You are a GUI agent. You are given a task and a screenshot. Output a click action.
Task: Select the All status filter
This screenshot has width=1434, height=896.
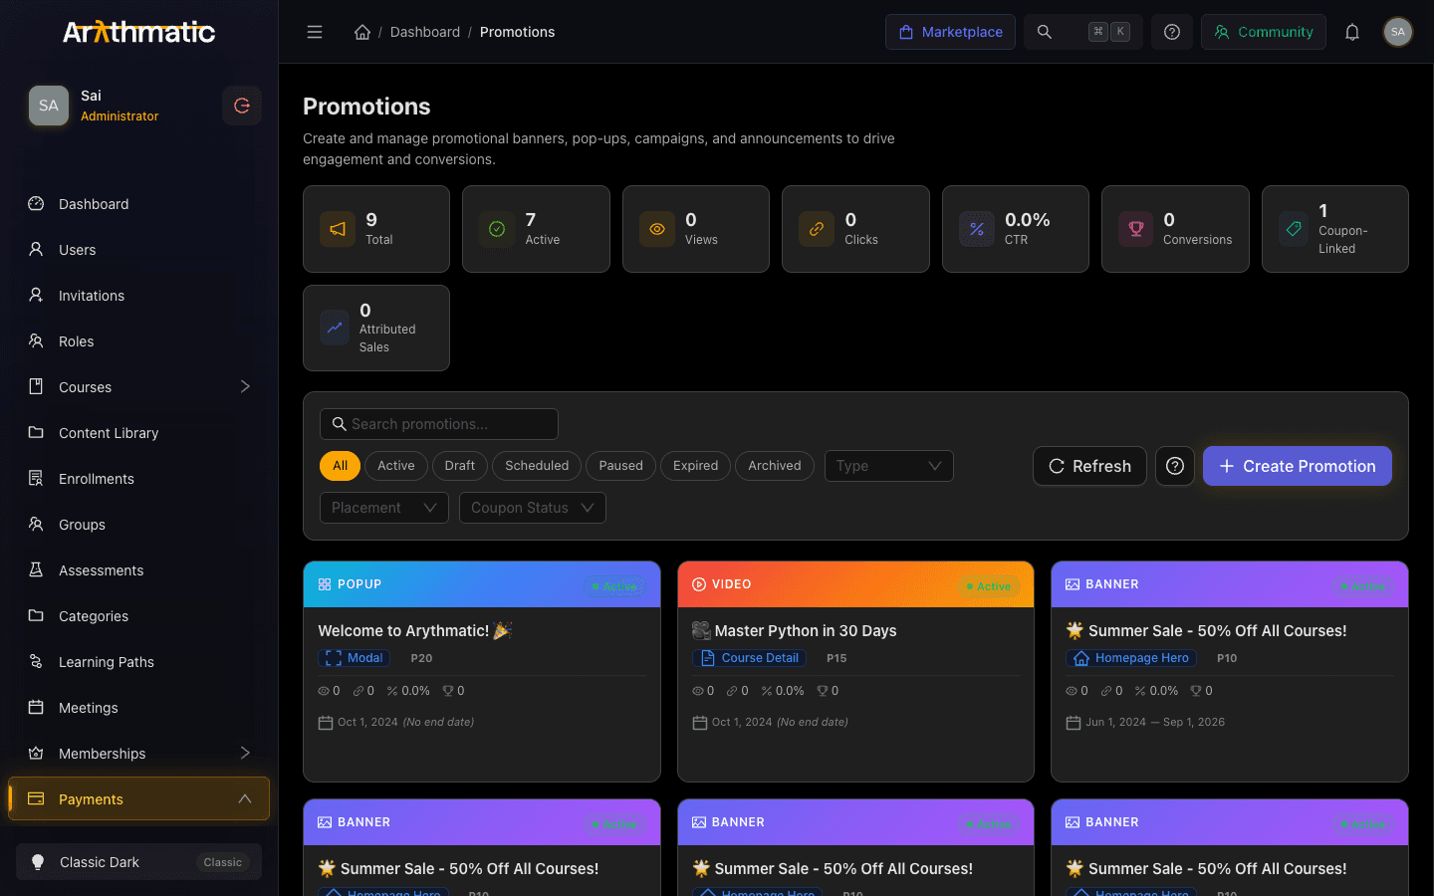click(x=341, y=466)
